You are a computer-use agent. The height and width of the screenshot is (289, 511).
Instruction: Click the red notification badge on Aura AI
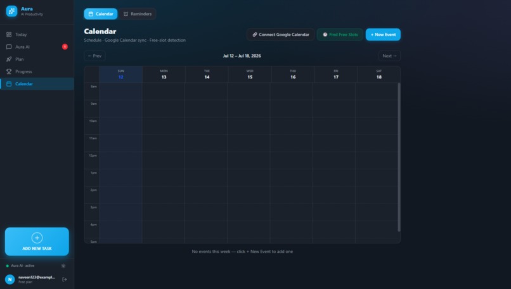coord(65,47)
